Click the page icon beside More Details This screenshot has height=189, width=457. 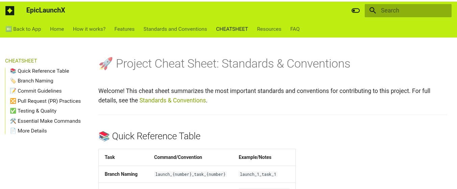[x=13, y=131]
